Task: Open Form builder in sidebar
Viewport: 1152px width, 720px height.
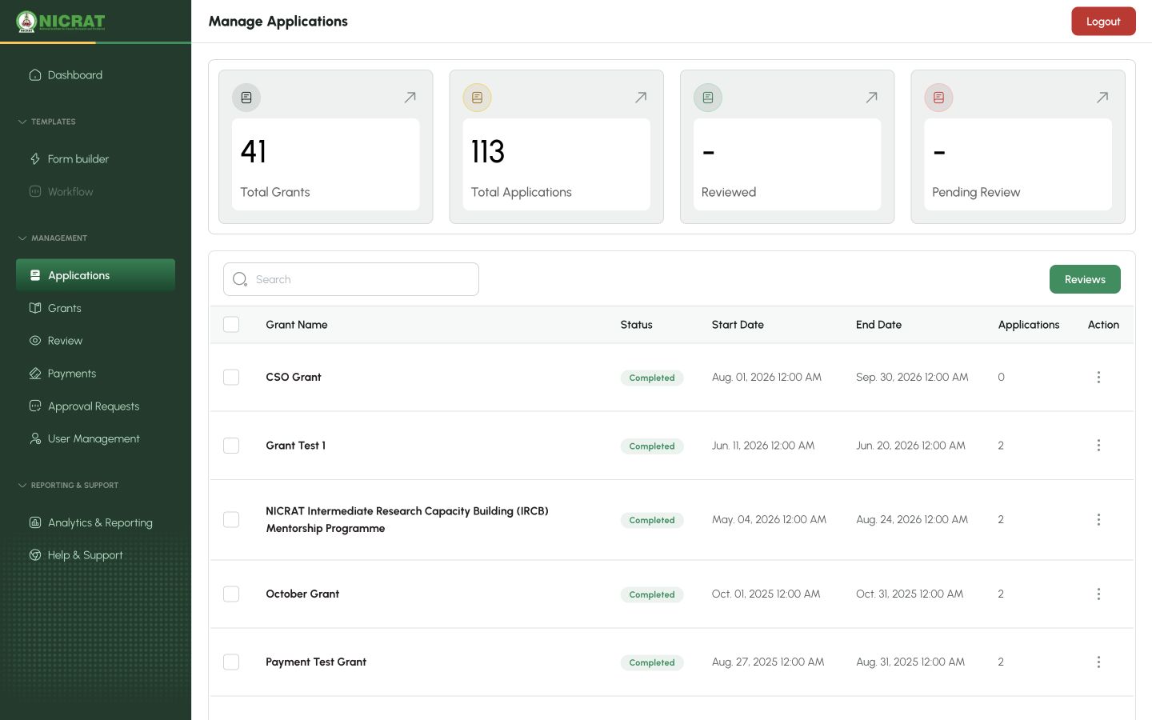Action: click(95, 159)
